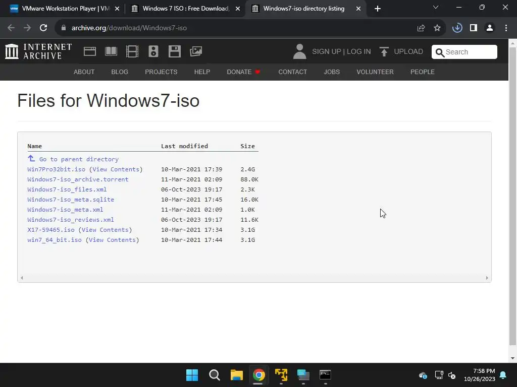
Task: Open the BLOG menu item
Action: point(120,72)
